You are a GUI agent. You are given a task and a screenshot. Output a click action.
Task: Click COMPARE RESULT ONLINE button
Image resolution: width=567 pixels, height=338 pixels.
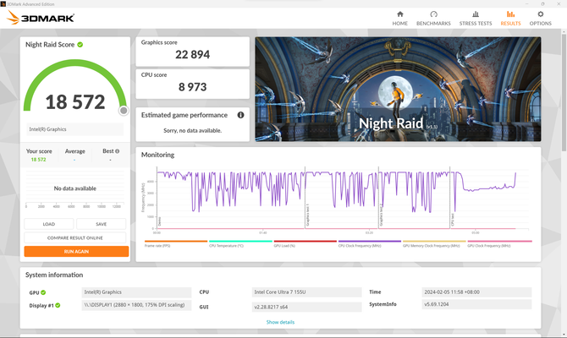[75, 237]
